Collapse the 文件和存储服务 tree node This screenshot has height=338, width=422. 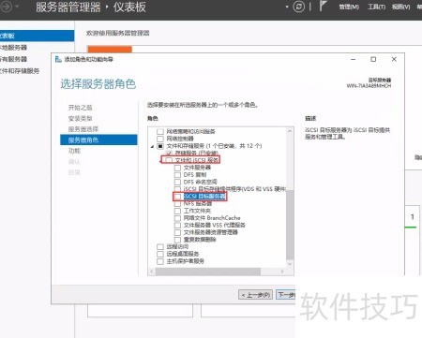tap(152, 146)
